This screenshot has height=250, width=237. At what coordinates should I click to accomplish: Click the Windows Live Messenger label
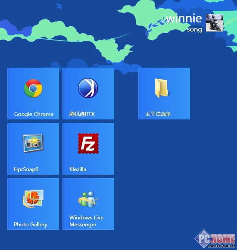pos(86,221)
